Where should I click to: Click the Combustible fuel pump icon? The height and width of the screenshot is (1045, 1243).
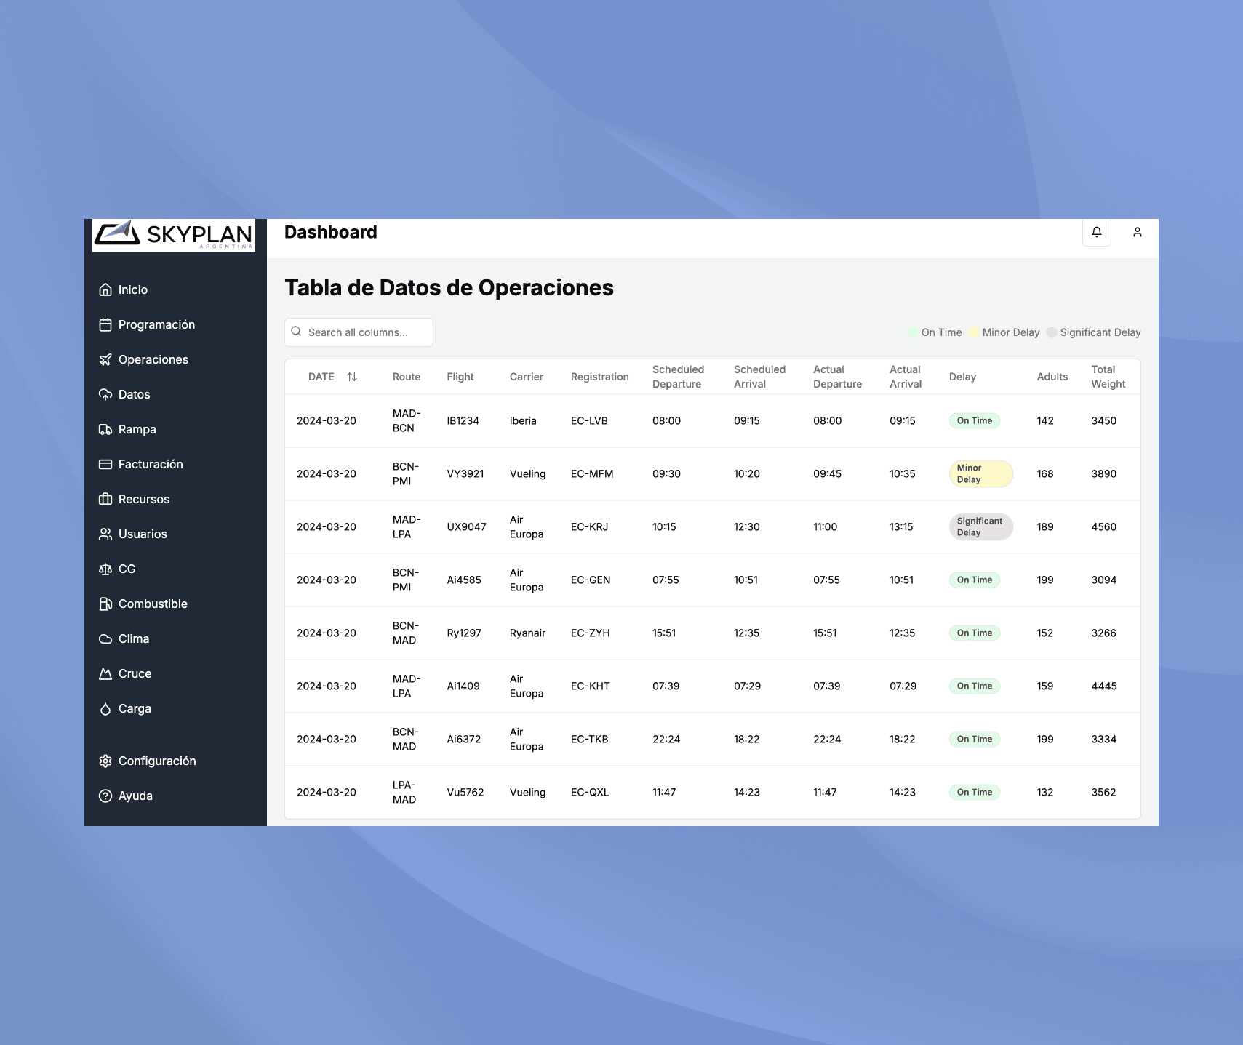pos(105,604)
